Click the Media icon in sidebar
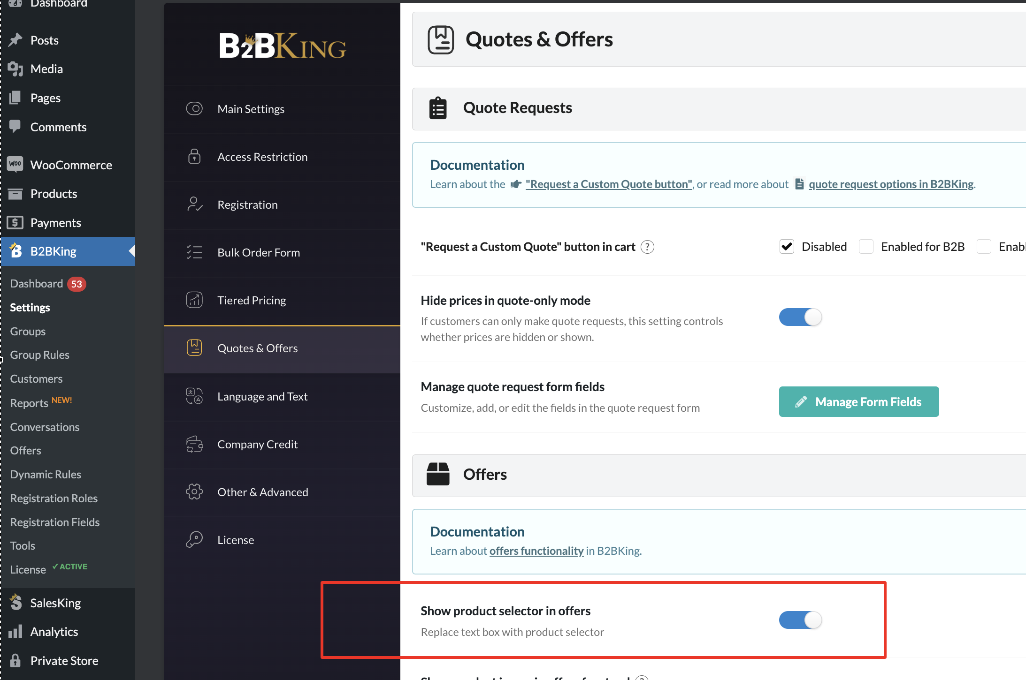This screenshot has width=1026, height=680. 15,69
